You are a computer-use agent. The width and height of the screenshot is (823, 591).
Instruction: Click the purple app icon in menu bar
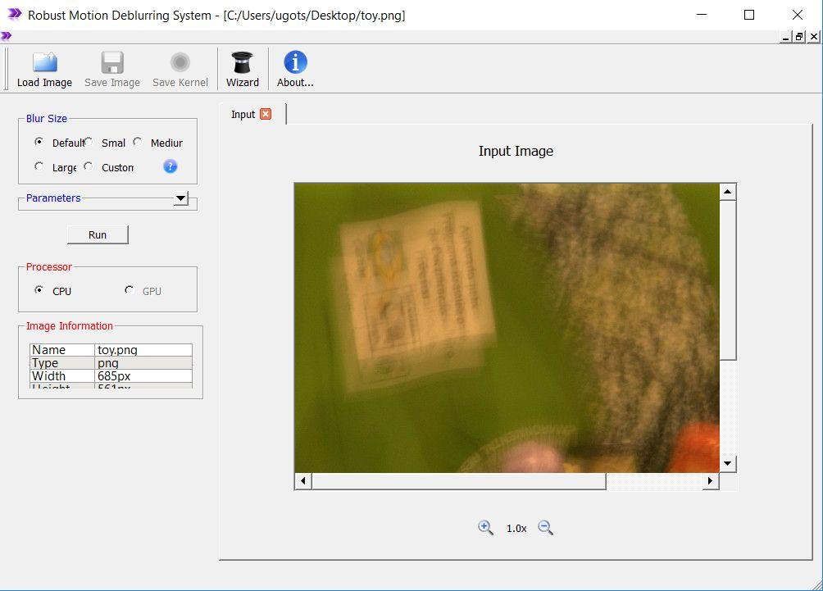(x=6, y=36)
